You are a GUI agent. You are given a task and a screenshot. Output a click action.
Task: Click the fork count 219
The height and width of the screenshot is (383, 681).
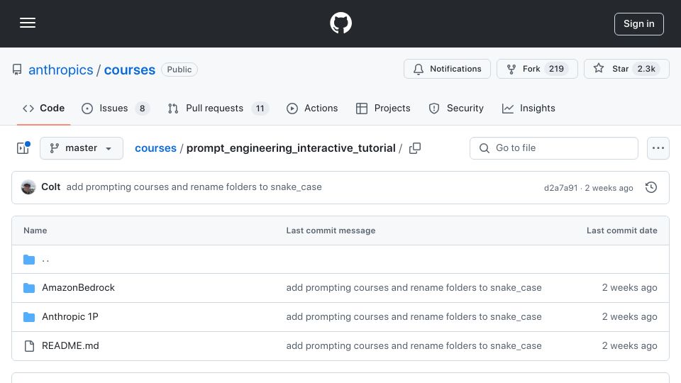coord(556,69)
